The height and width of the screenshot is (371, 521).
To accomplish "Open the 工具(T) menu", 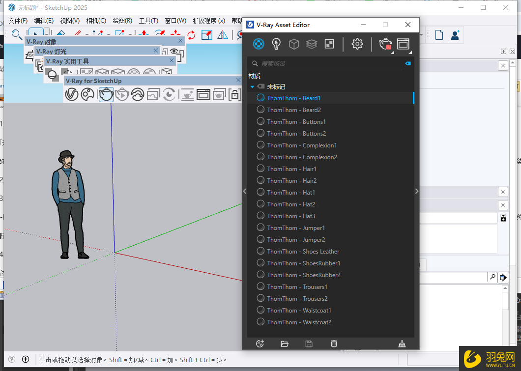I will 148,21.
